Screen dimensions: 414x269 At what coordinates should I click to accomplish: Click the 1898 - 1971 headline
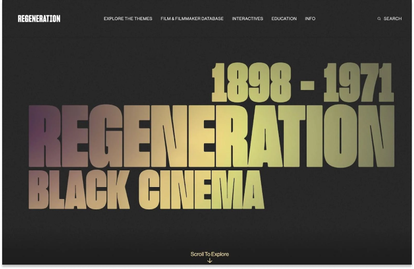[x=303, y=82]
